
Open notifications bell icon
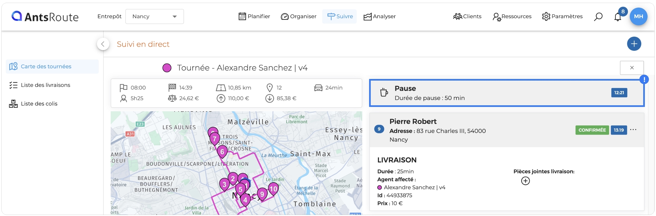[618, 17]
